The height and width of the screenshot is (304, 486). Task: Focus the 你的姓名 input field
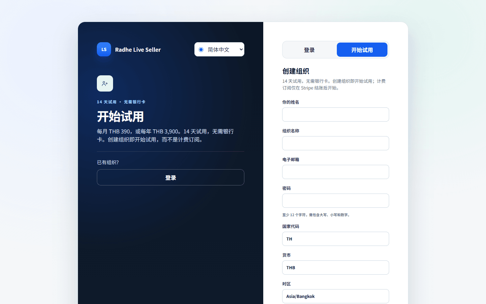click(x=335, y=115)
